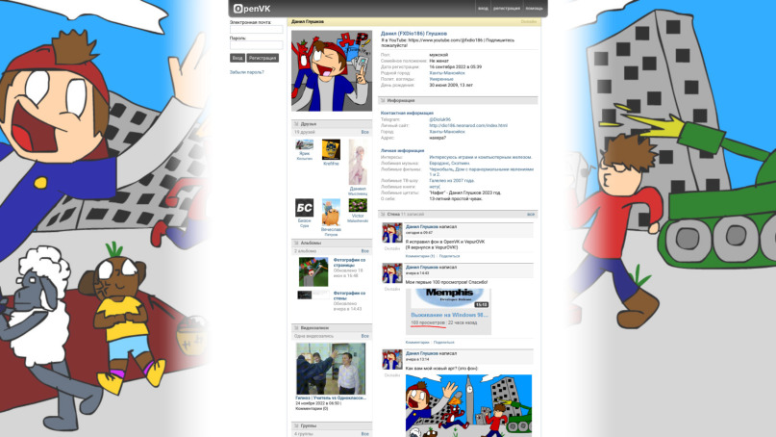Image resolution: width=776 pixels, height=437 pixels.
Task: Open friend Вячеслав's avatar
Action: (x=331, y=213)
